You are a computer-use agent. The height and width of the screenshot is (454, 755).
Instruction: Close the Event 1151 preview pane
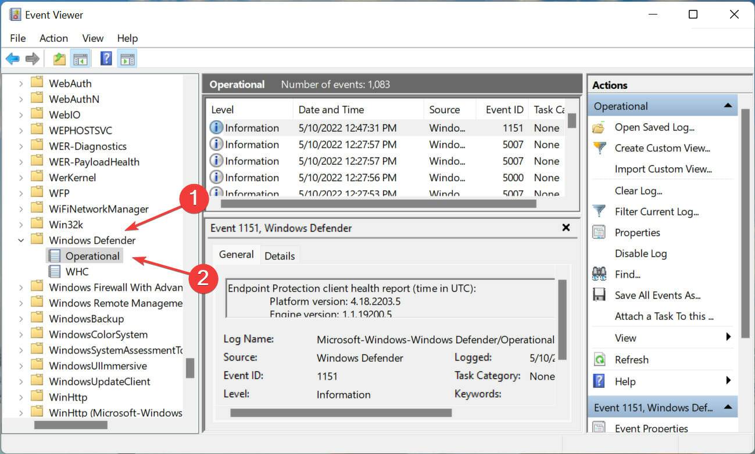tap(566, 228)
